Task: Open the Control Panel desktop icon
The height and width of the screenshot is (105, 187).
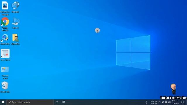Action: pos(5,73)
